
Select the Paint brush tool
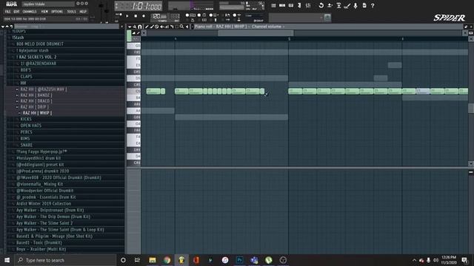click(x=152, y=27)
